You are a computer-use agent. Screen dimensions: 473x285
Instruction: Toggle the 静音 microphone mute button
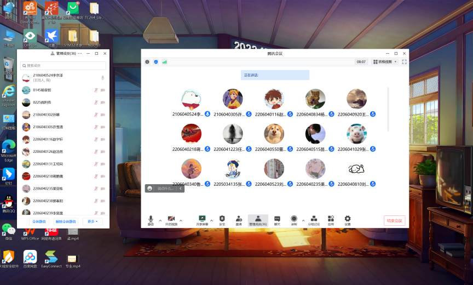point(151,220)
